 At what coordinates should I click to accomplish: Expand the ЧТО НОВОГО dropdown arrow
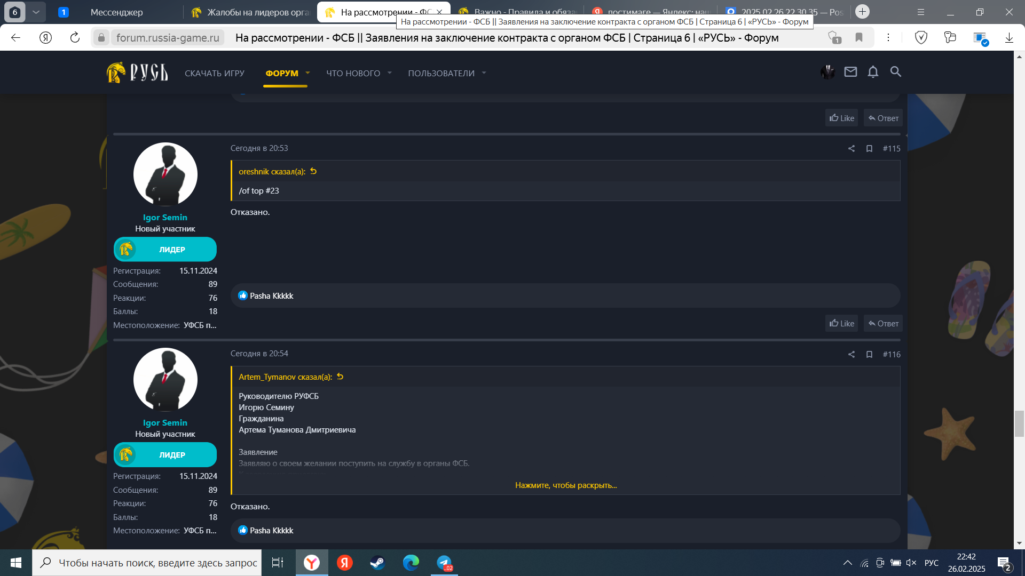[x=390, y=73]
